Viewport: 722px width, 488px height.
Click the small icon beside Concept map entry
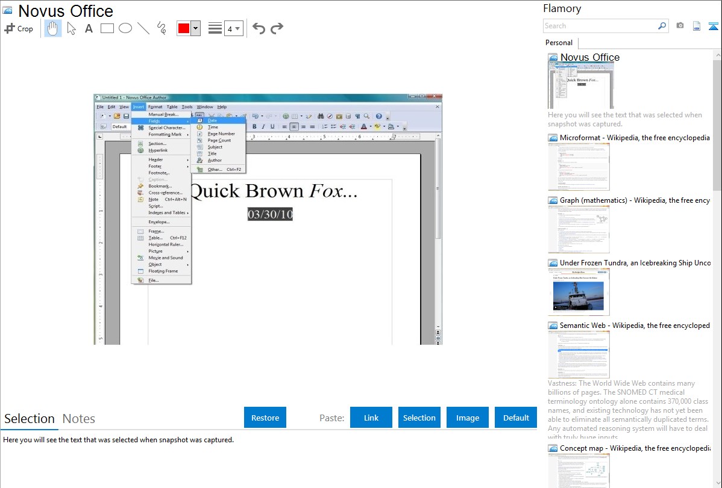pyautogui.click(x=553, y=448)
